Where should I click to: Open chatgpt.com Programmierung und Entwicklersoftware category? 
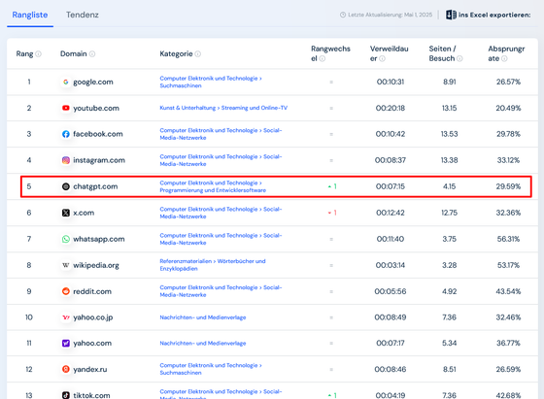(213, 186)
